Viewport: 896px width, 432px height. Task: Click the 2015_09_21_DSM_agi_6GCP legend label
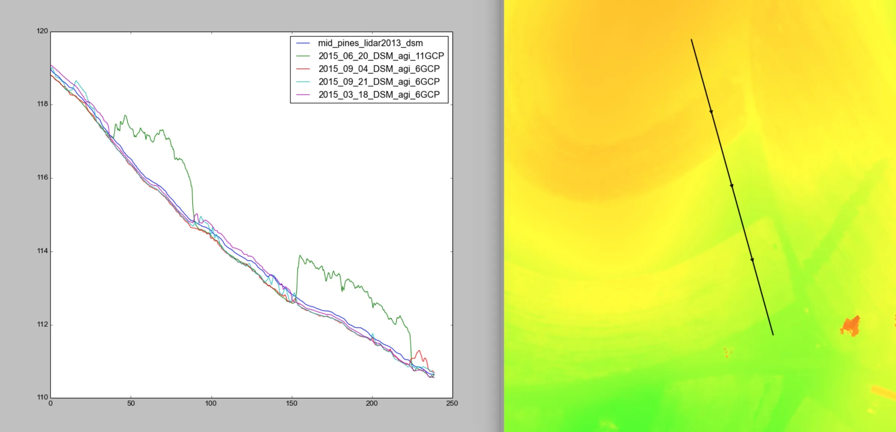379,82
